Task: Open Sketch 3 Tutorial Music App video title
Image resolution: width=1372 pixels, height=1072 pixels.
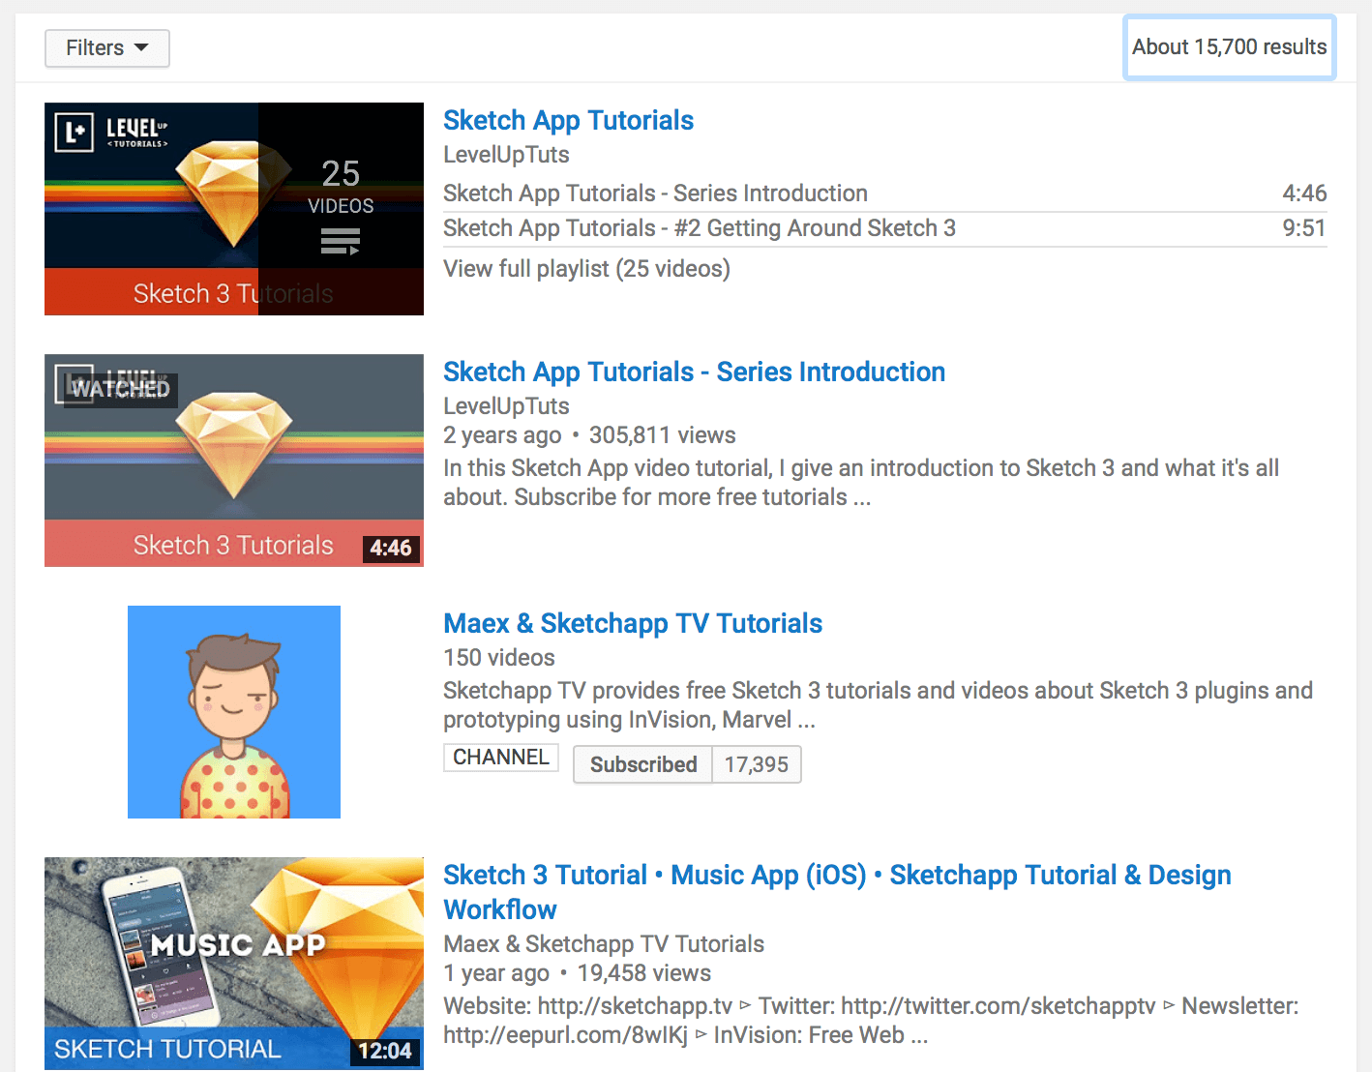Action: click(836, 876)
